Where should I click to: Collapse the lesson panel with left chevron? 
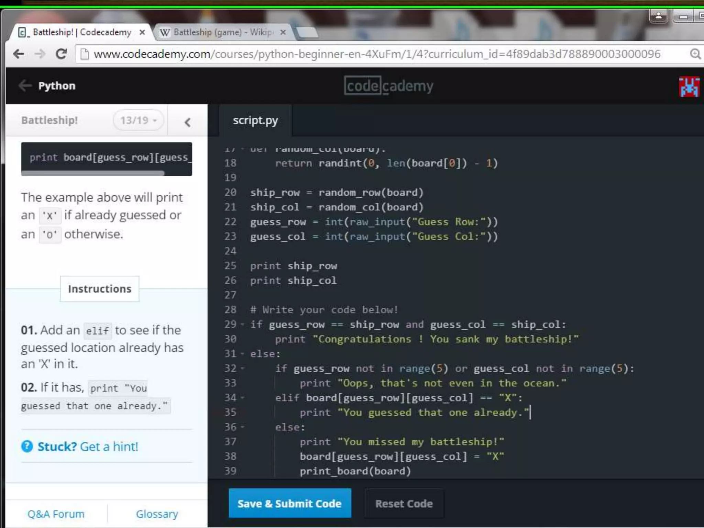[x=188, y=122]
